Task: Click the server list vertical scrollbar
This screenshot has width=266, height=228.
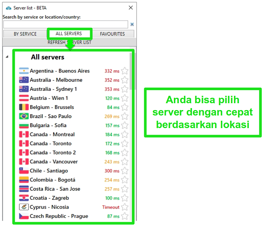Action: 131,74
